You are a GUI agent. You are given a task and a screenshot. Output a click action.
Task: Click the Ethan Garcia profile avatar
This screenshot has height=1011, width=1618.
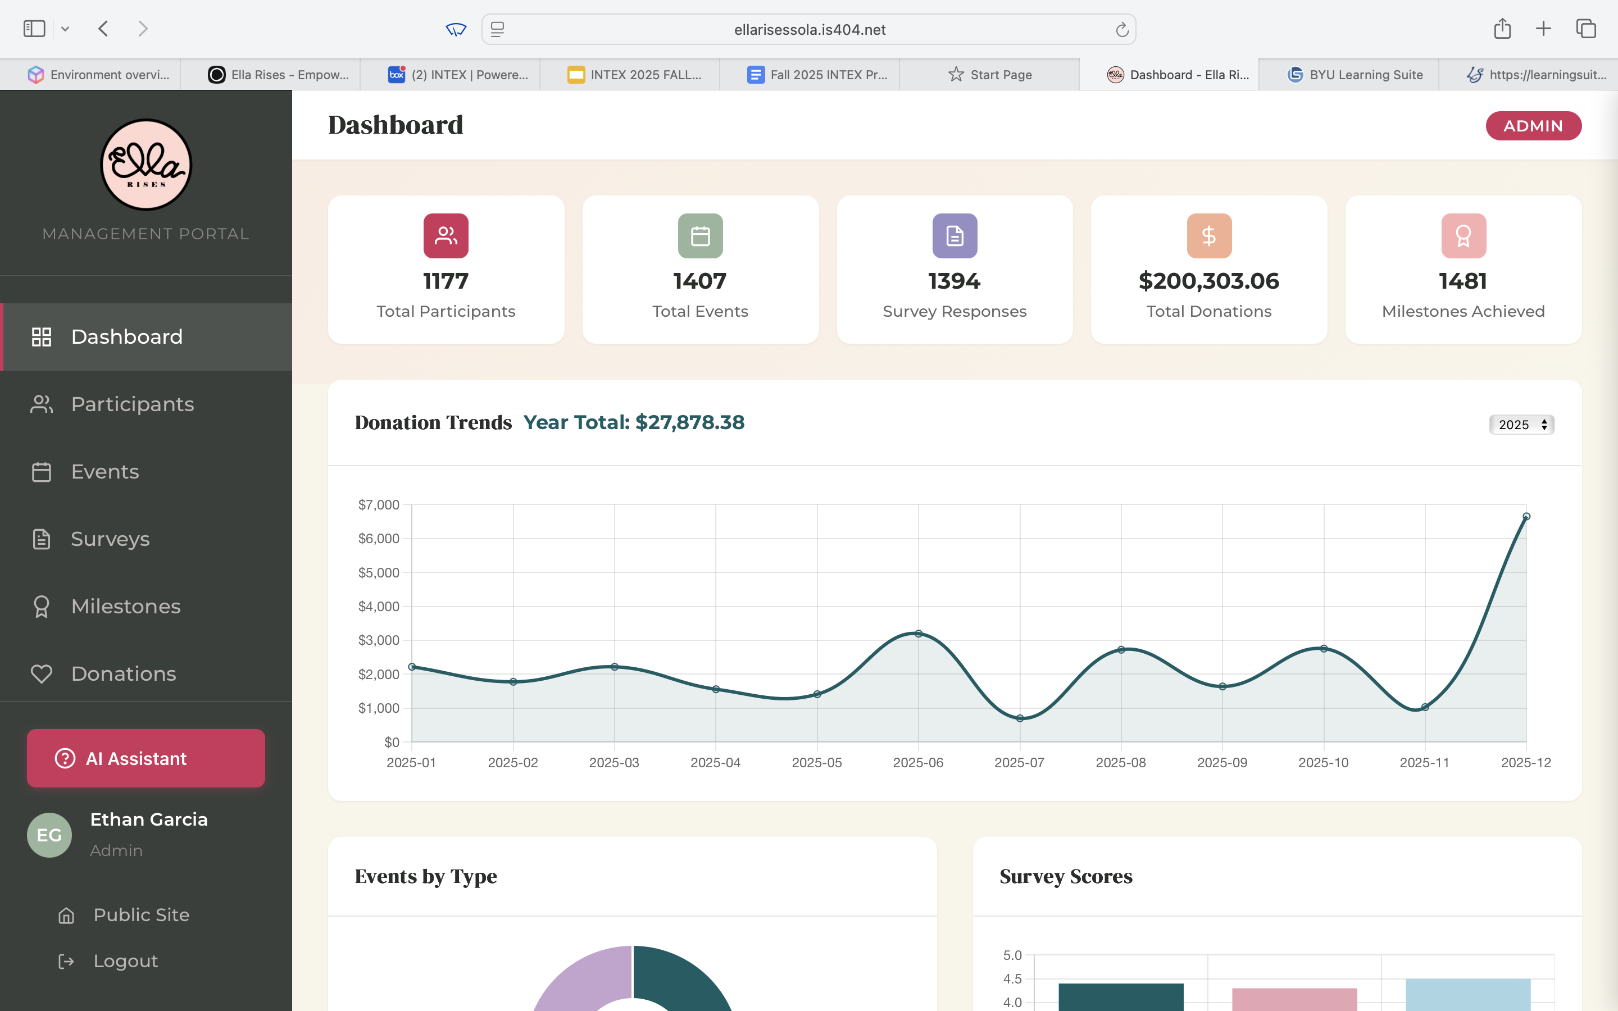point(49,834)
